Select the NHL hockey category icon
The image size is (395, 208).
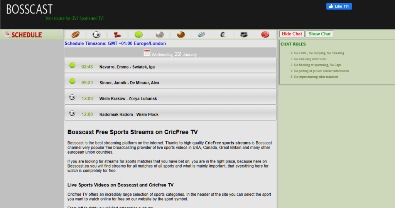[244, 34]
